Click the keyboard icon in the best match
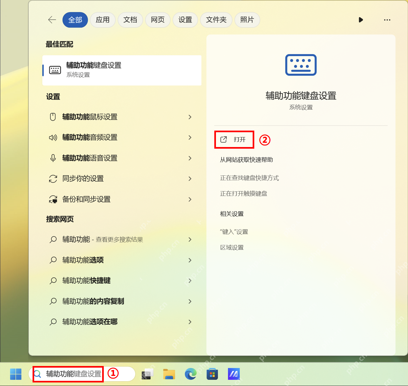 tap(55, 70)
